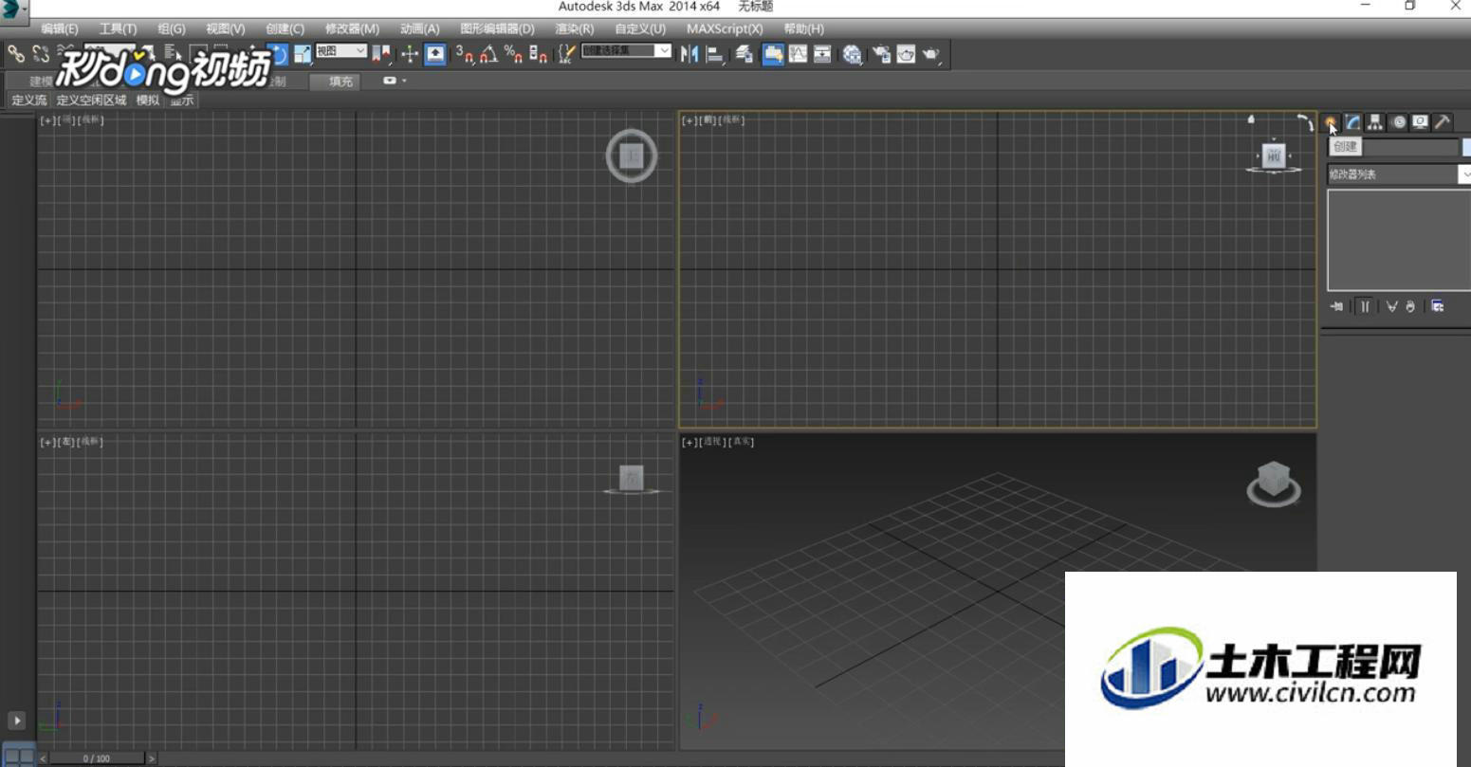This screenshot has width=1471, height=767.
Task: Open the Layer Manager
Action: [745, 54]
